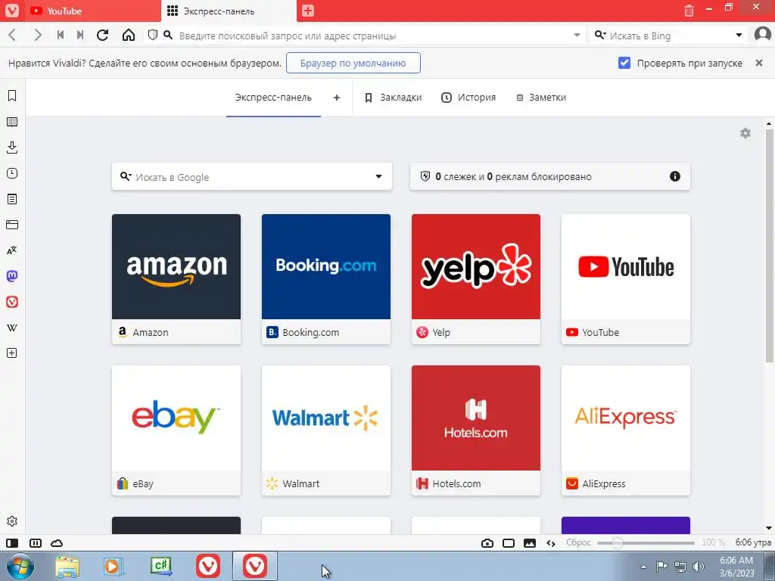775x581 pixels.
Task: Open the AliExpress speed dial
Action: [x=626, y=430]
